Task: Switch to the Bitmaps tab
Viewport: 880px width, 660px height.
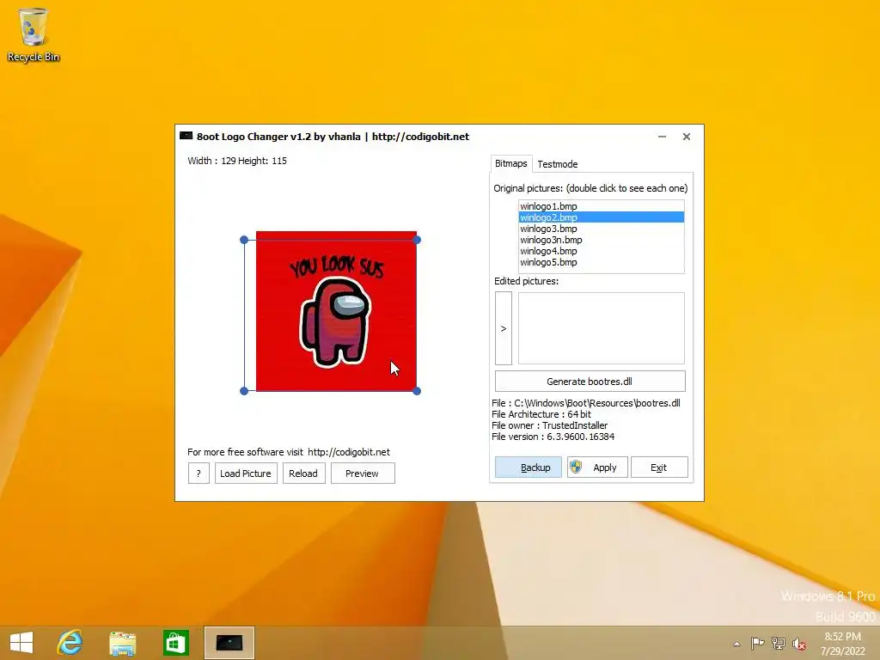Action: [x=510, y=163]
